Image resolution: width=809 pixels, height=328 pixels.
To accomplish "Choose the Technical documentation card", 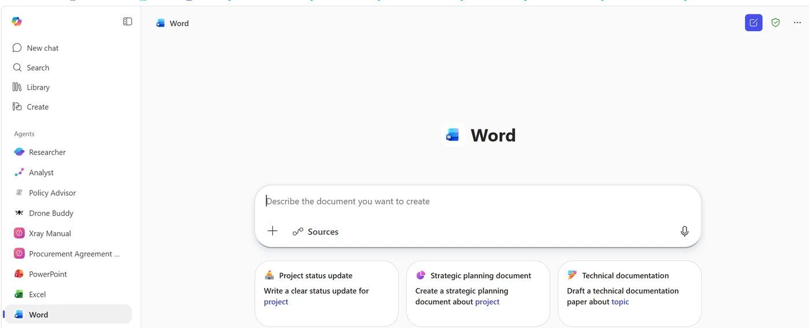I will tap(629, 293).
